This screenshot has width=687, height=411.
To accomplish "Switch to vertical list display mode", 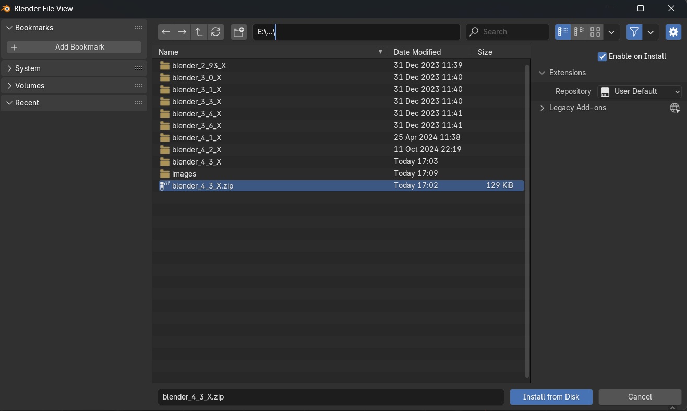I will pyautogui.click(x=563, y=32).
